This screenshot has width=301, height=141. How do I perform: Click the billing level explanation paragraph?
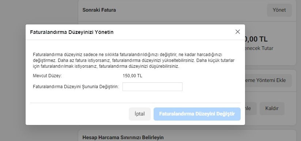[x=134, y=60]
